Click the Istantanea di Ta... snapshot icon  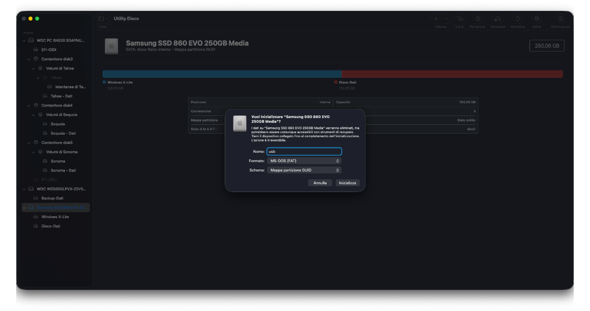point(50,87)
